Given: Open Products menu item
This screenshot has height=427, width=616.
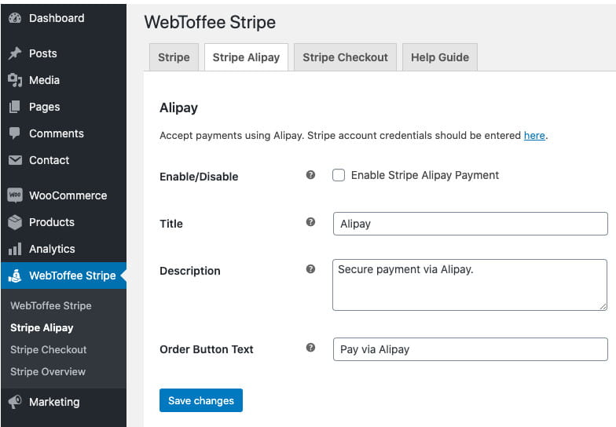Looking at the screenshot, I should pos(64,222).
